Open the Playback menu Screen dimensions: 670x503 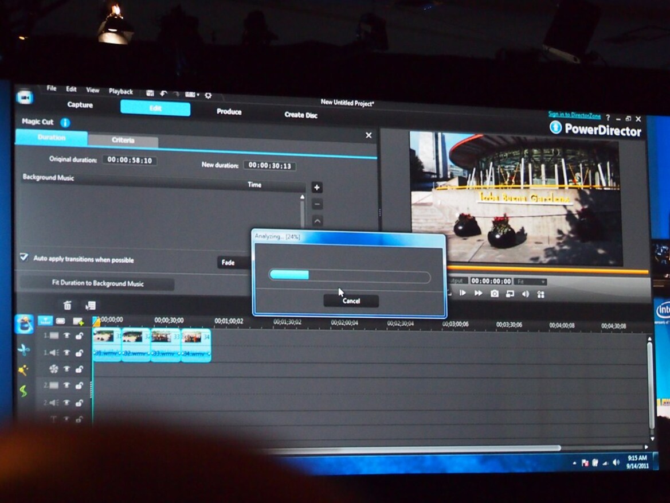point(121,91)
